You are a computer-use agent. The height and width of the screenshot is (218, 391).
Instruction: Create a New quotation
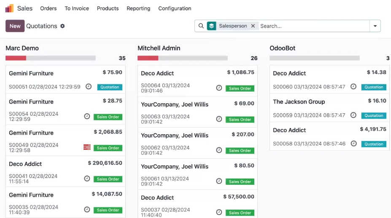point(15,26)
